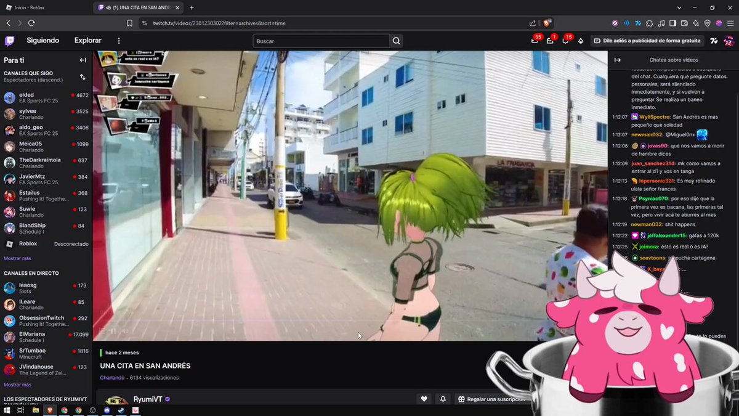
Task: Expand more followed channels with Mostrar más
Action: click(17, 258)
